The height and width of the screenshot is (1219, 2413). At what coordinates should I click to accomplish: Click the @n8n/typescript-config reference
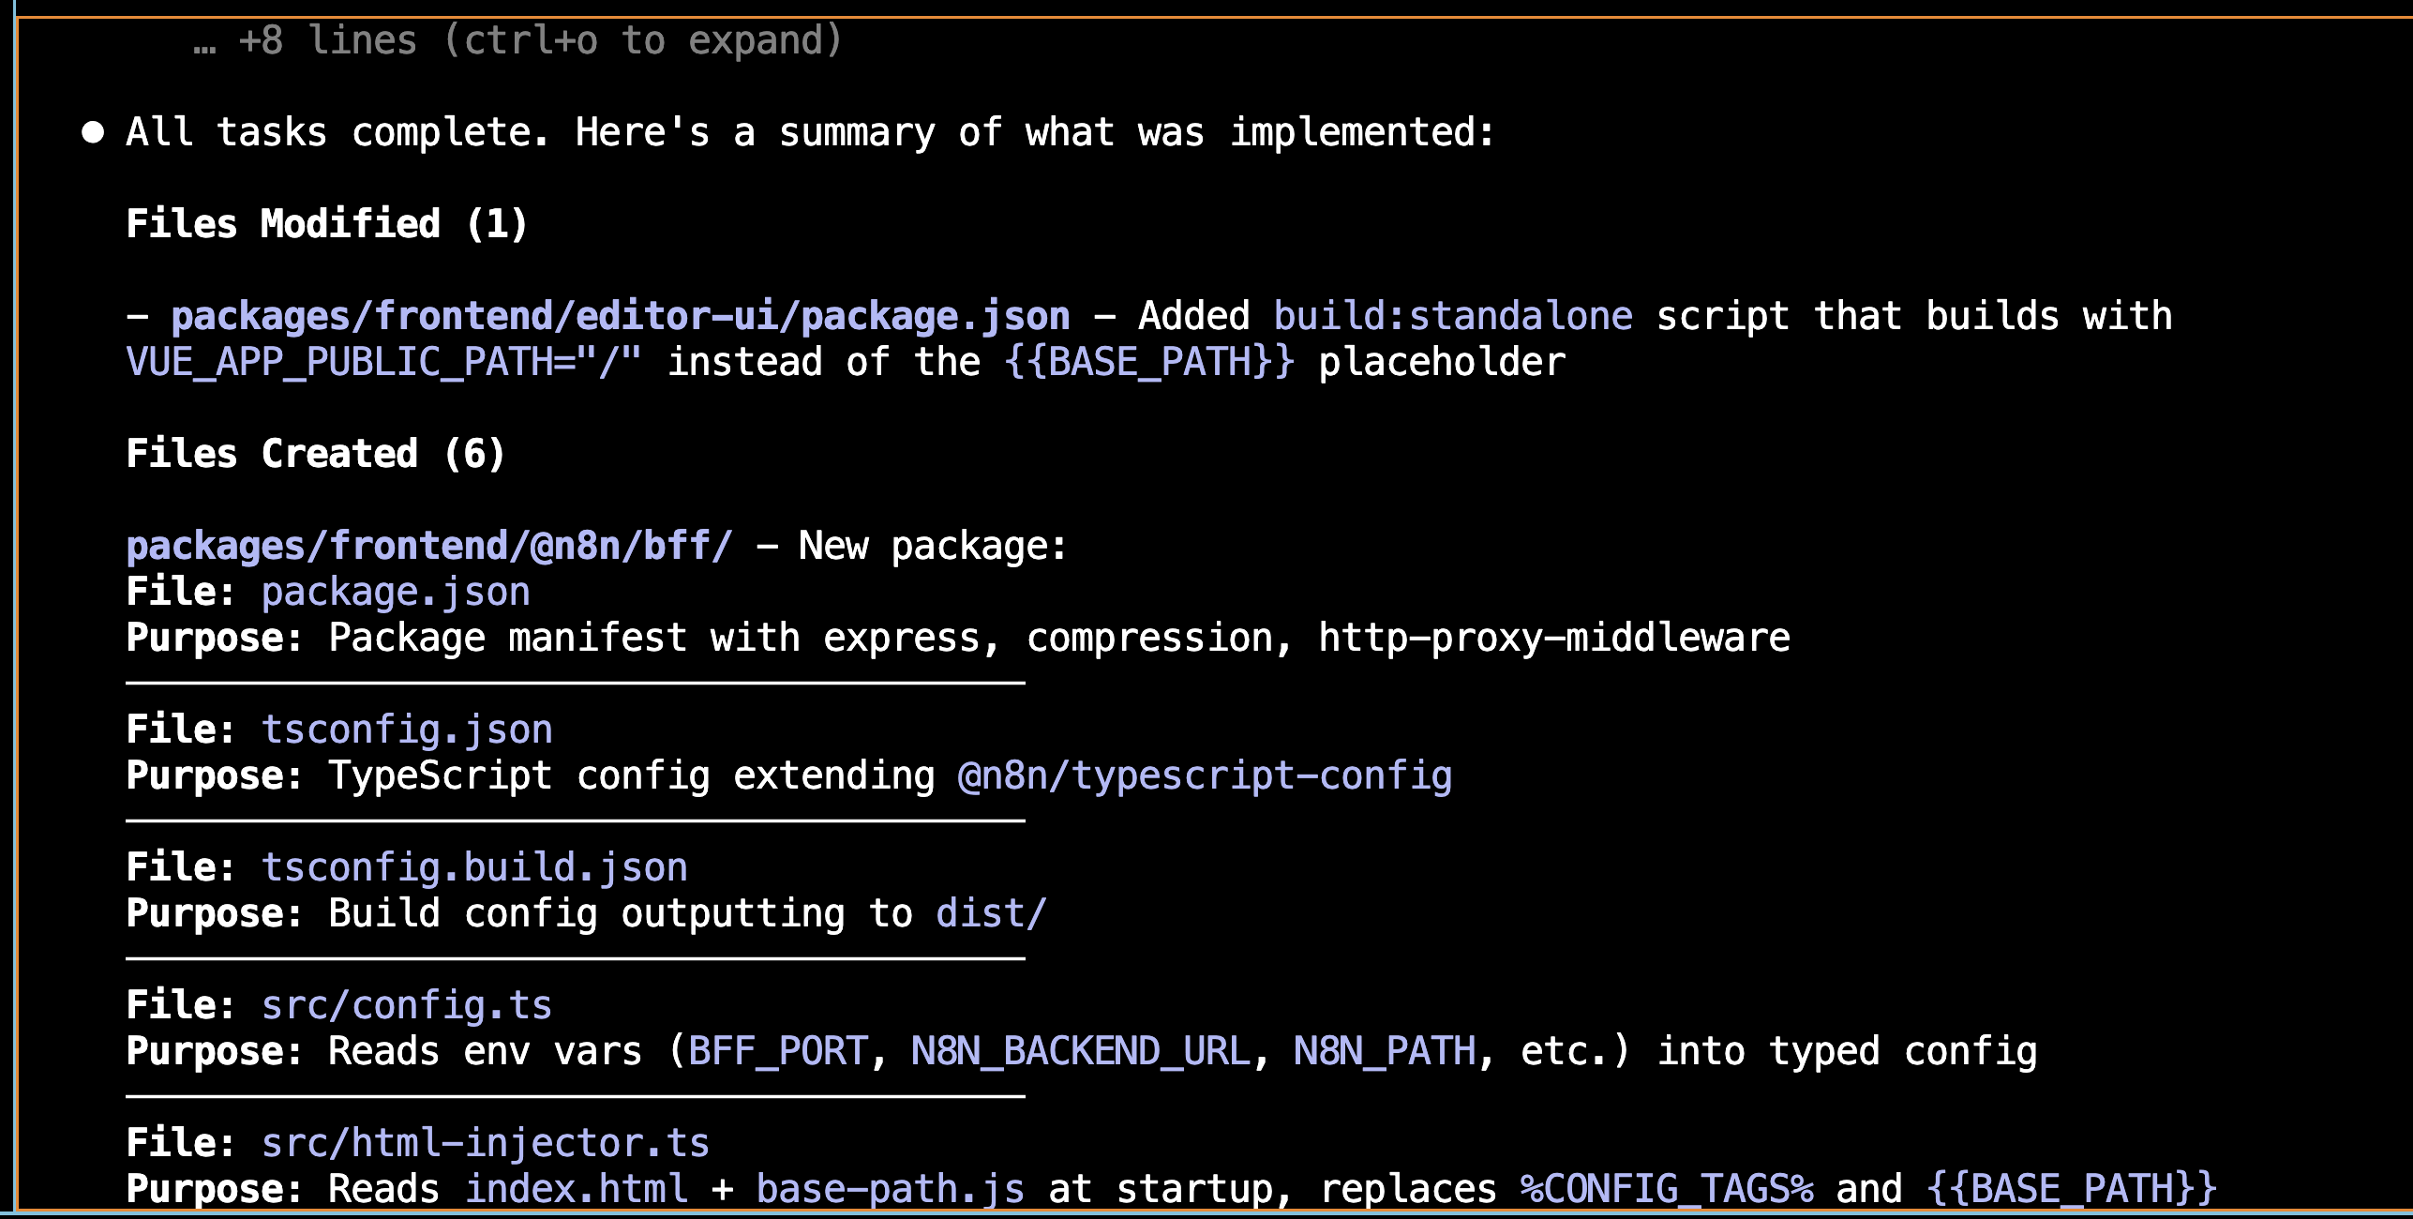[1205, 775]
